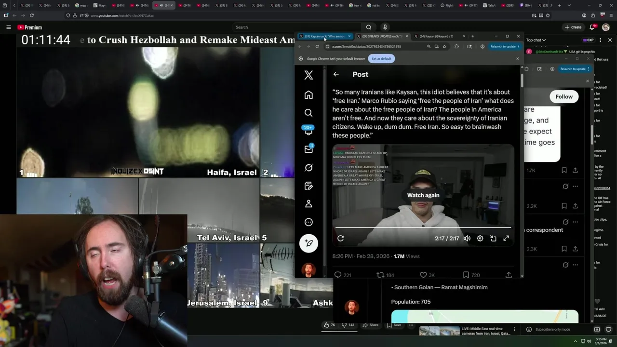Reload the YouTube page in main browser

(32, 15)
